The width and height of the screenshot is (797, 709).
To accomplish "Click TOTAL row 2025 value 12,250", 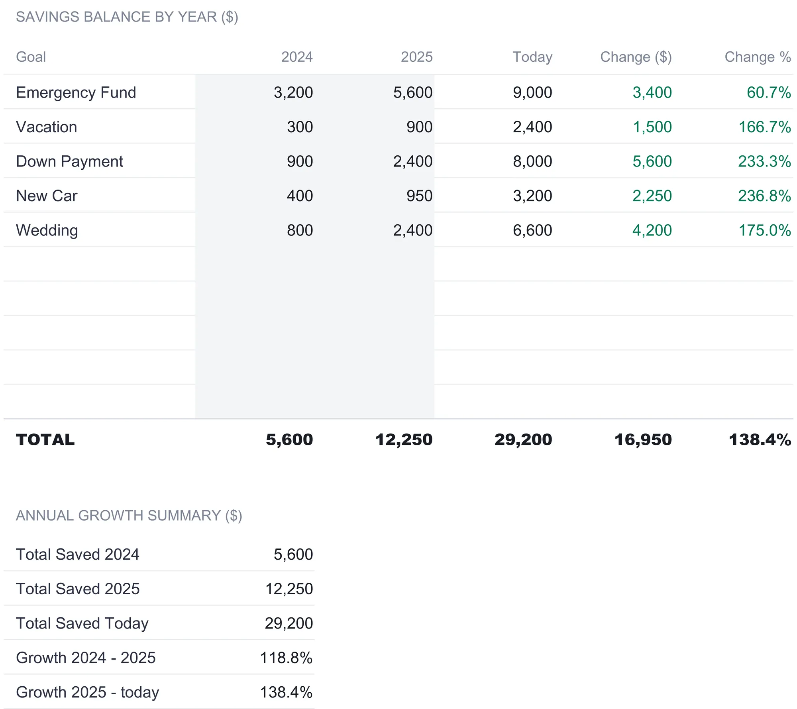I will tap(404, 440).
